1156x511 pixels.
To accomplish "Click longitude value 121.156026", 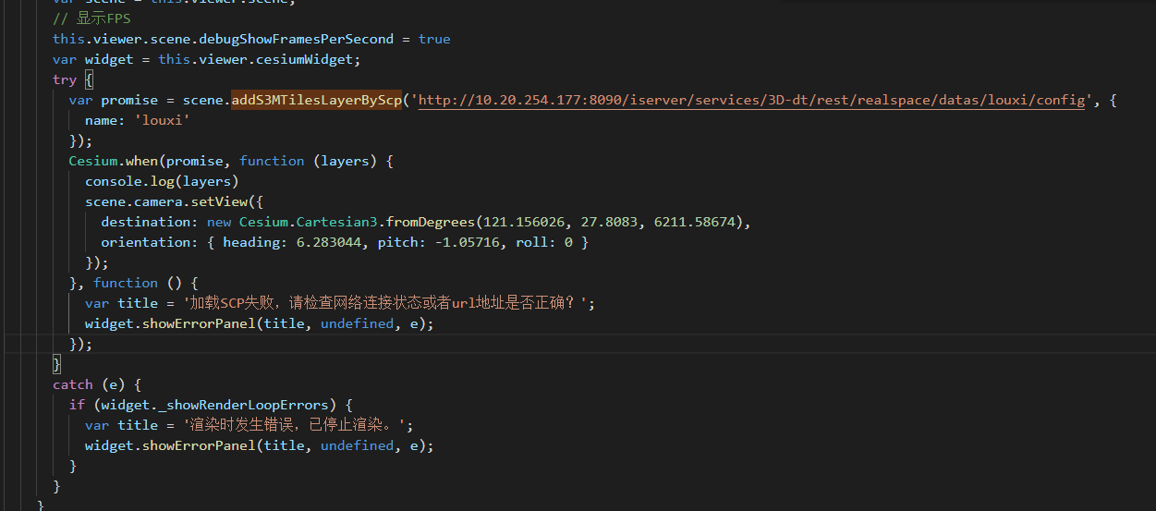I will pyautogui.click(x=524, y=222).
